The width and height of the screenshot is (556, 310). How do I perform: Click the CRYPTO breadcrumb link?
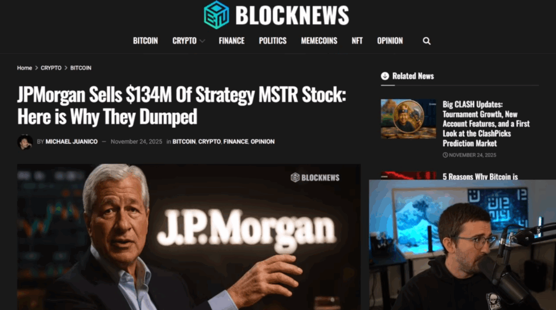coord(51,68)
